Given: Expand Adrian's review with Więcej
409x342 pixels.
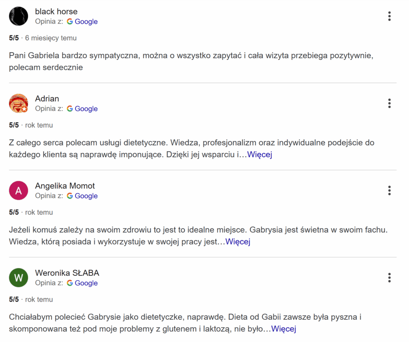Looking at the screenshot, I should pyautogui.click(x=260, y=154).
